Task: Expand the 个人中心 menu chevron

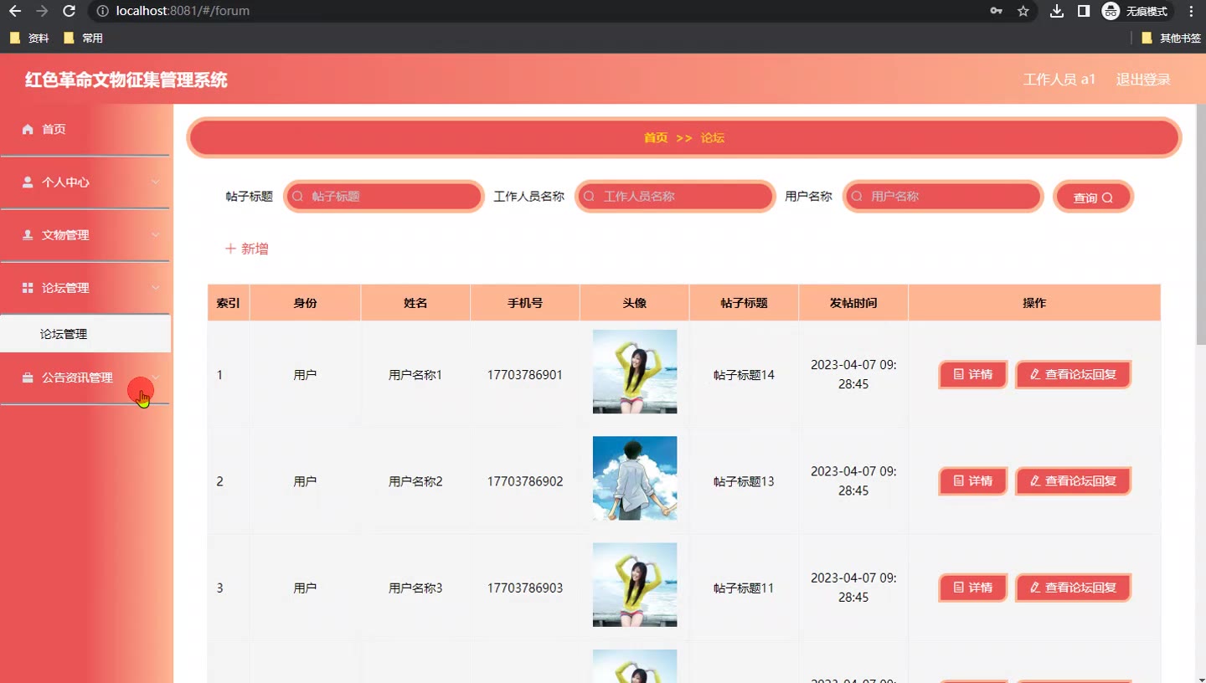Action: coord(155,182)
